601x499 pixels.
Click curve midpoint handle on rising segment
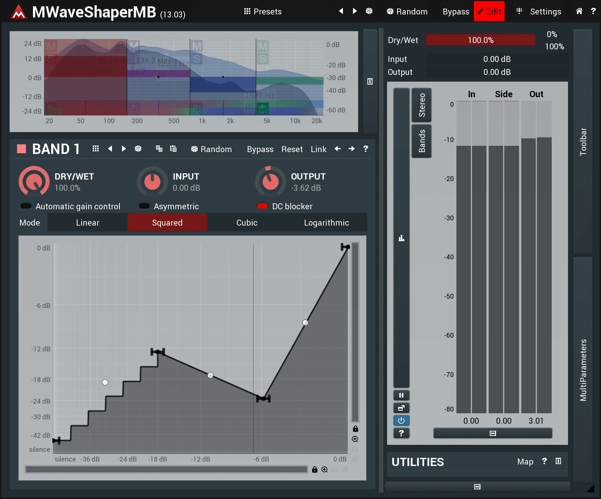coord(305,322)
